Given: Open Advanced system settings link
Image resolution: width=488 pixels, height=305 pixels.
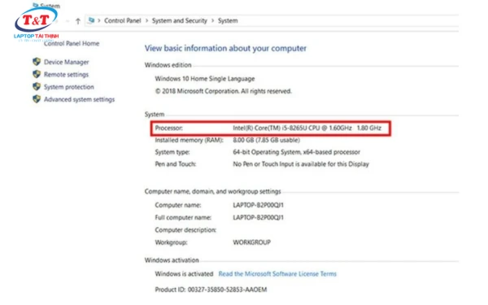Looking at the screenshot, I should coord(80,99).
